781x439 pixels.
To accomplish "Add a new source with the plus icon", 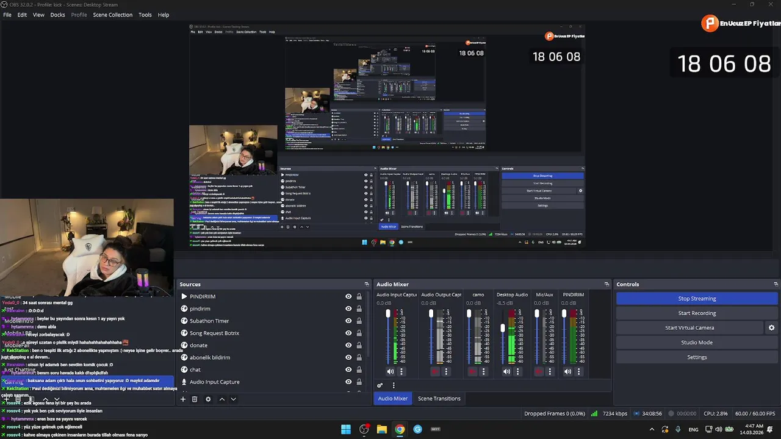I will (182, 399).
